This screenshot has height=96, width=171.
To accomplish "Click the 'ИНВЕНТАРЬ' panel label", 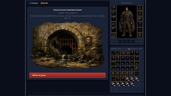I will tap(116, 49).
